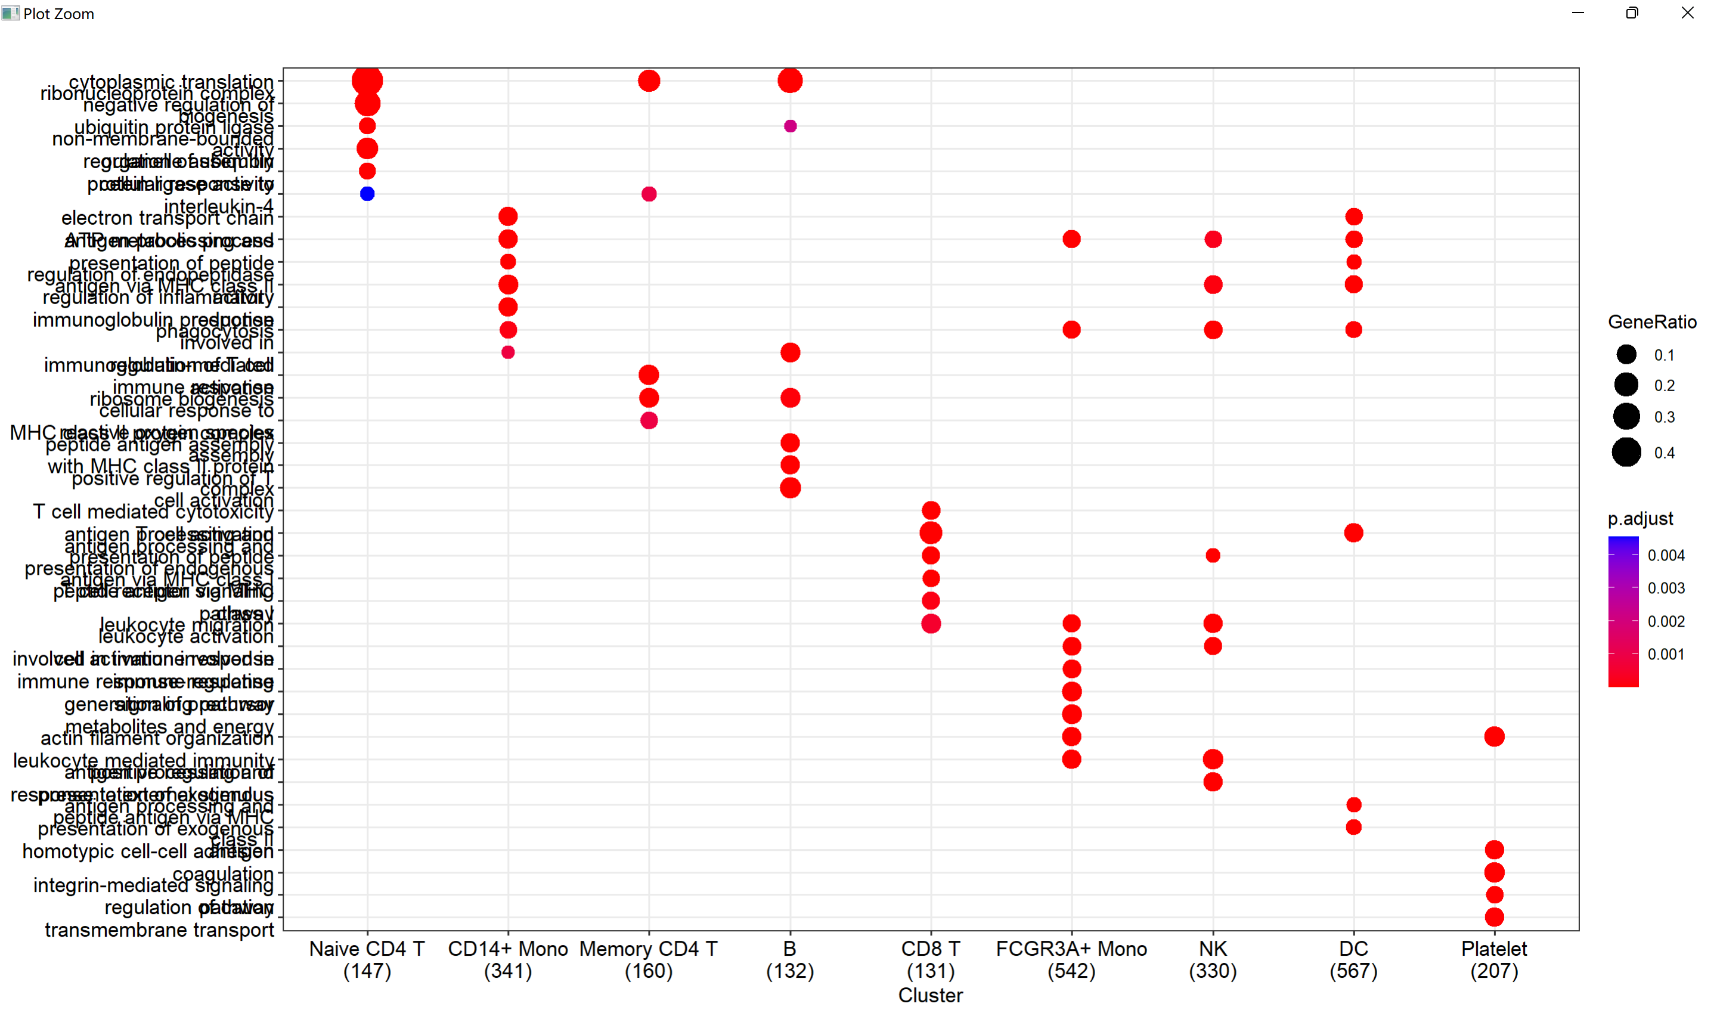1717x1016 pixels.
Task: Click the 'ribosome biogenesis' row label
Action: (x=181, y=398)
